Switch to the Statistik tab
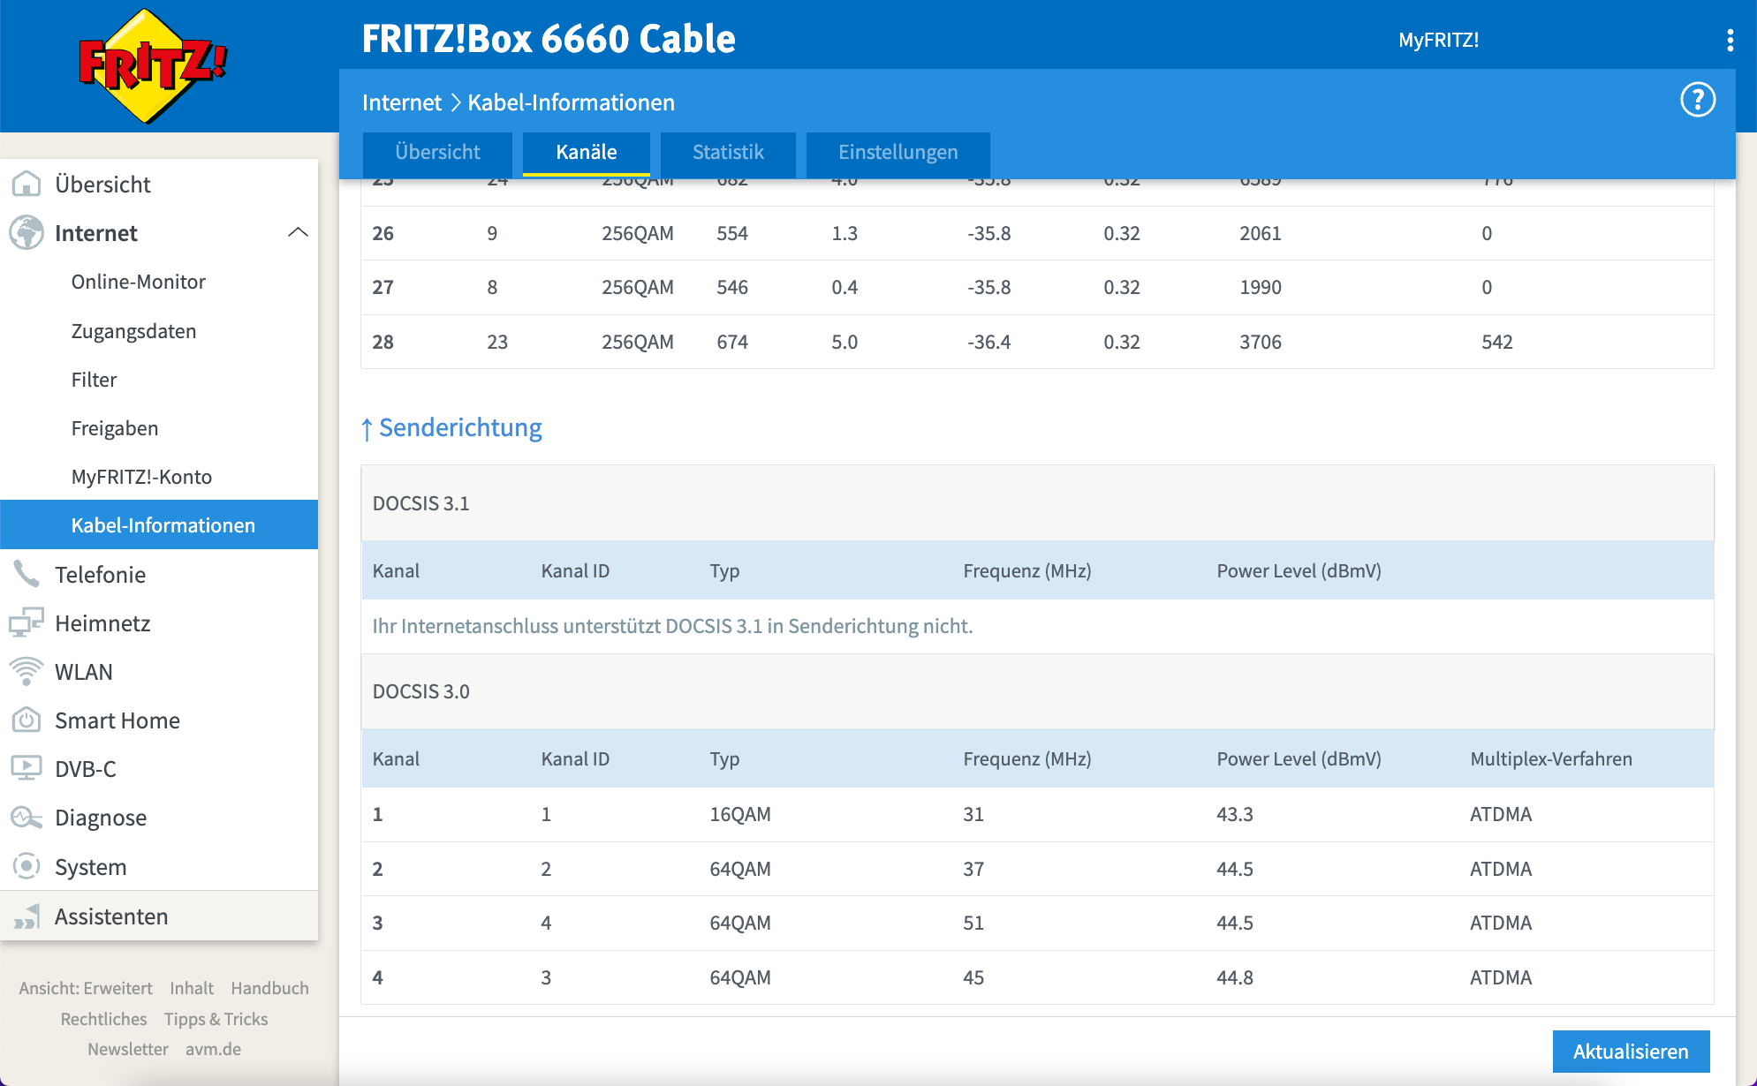This screenshot has height=1086, width=1757. pos(728,153)
